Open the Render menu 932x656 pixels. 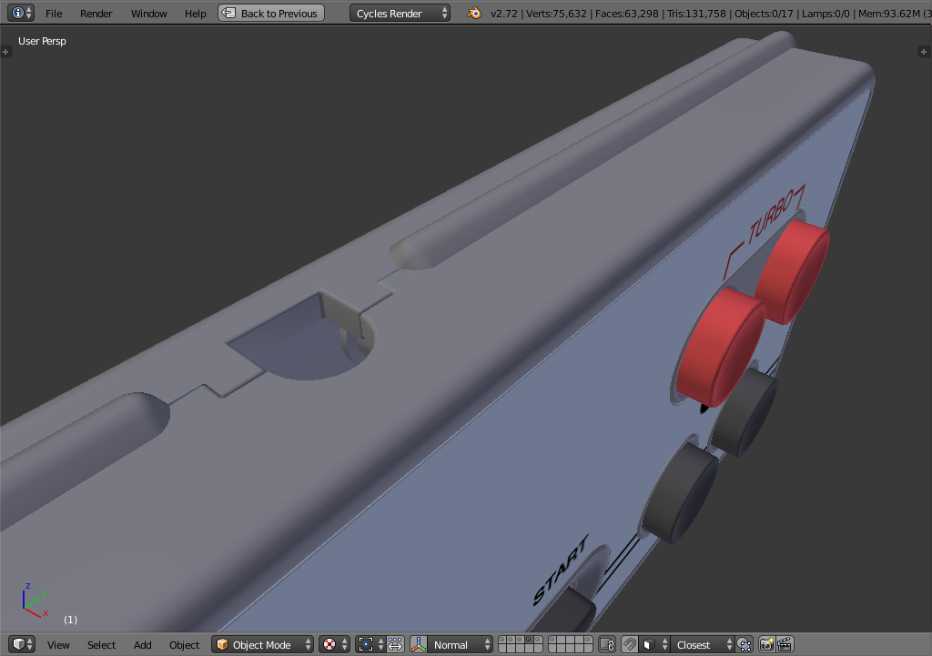(96, 14)
